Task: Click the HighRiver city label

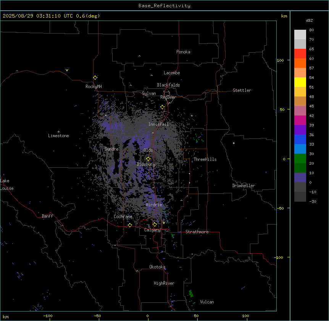Action: coord(164,283)
